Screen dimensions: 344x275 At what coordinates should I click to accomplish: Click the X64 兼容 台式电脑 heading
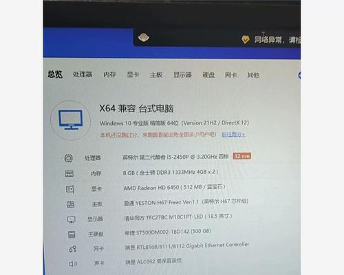(x=136, y=109)
